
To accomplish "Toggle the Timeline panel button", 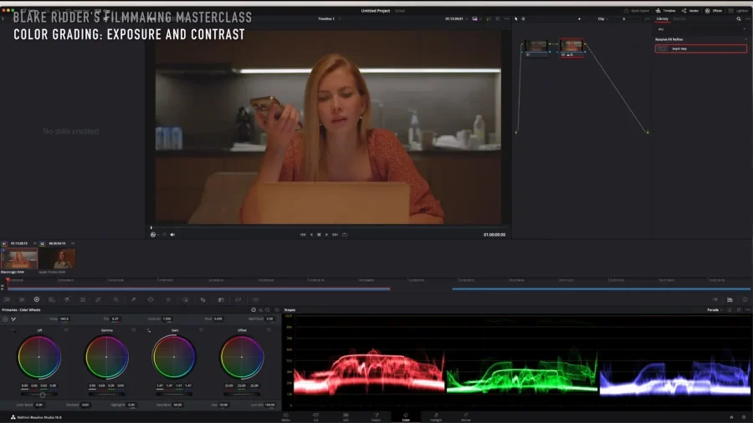I will tap(666, 11).
